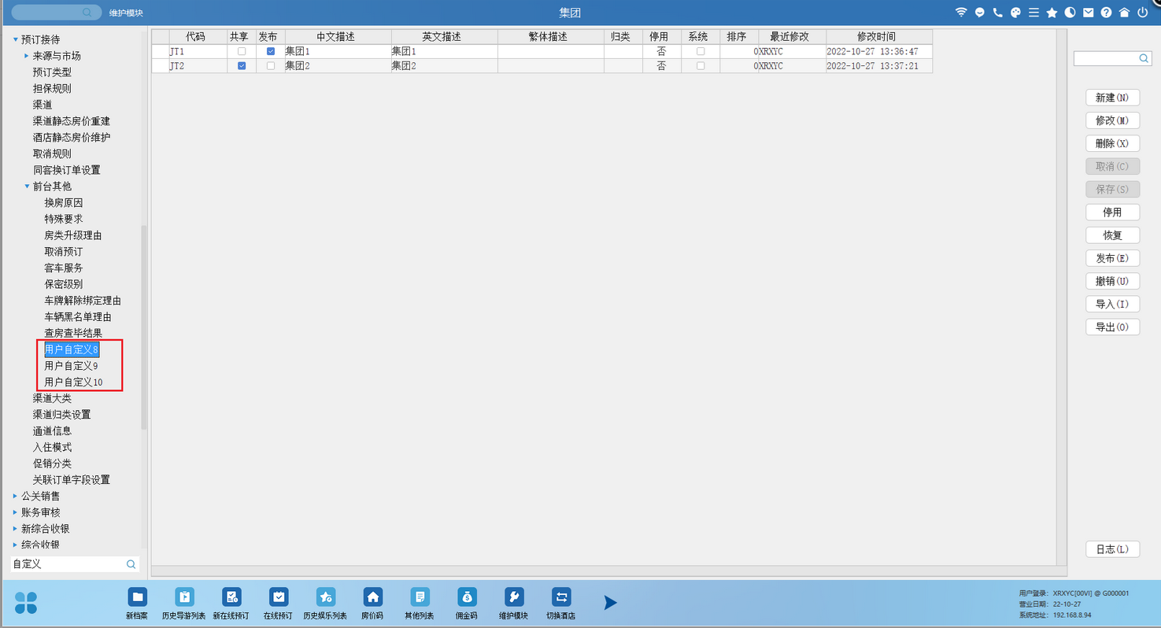Open the three-line menu icon
Image resolution: width=1161 pixels, height=628 pixels.
point(1033,13)
